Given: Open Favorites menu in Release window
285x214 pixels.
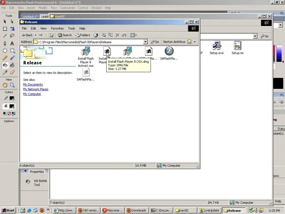Looking at the screenshot, I should (x=57, y=28).
